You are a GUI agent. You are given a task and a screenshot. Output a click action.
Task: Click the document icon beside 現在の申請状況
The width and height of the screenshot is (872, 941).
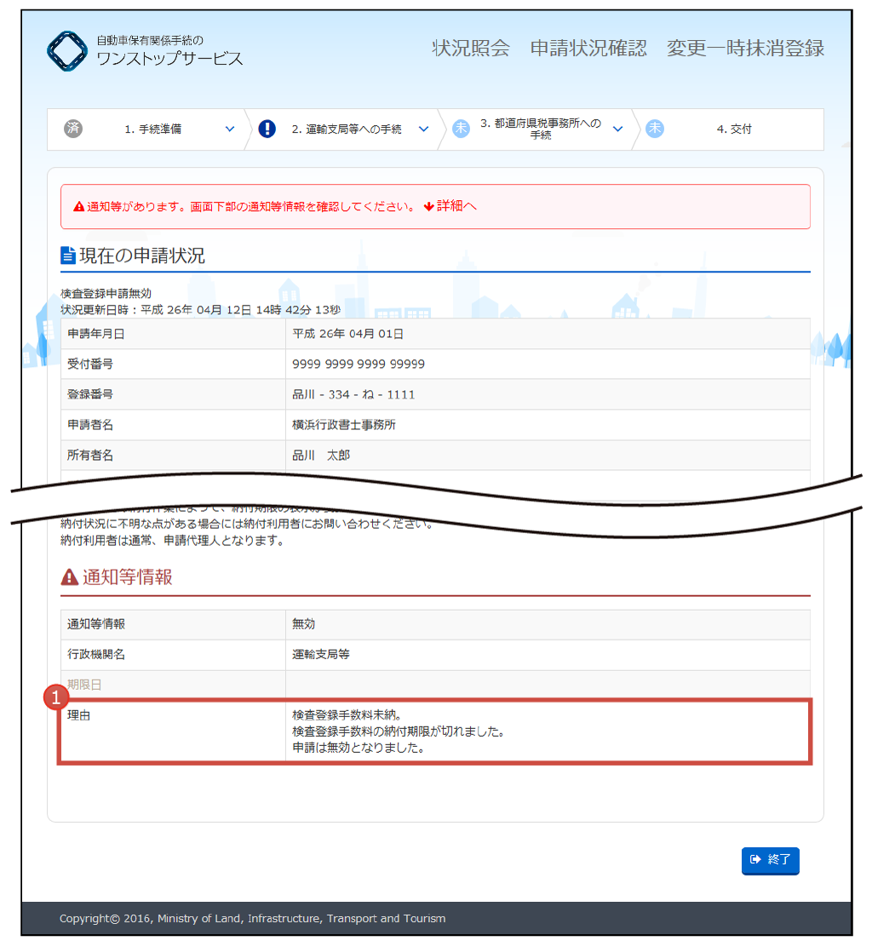(x=68, y=255)
